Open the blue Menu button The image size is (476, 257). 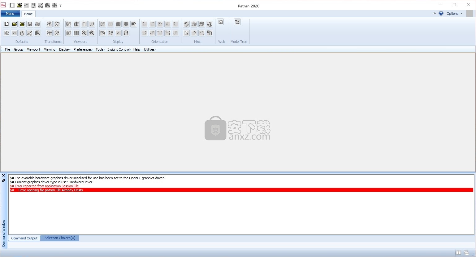(10, 14)
